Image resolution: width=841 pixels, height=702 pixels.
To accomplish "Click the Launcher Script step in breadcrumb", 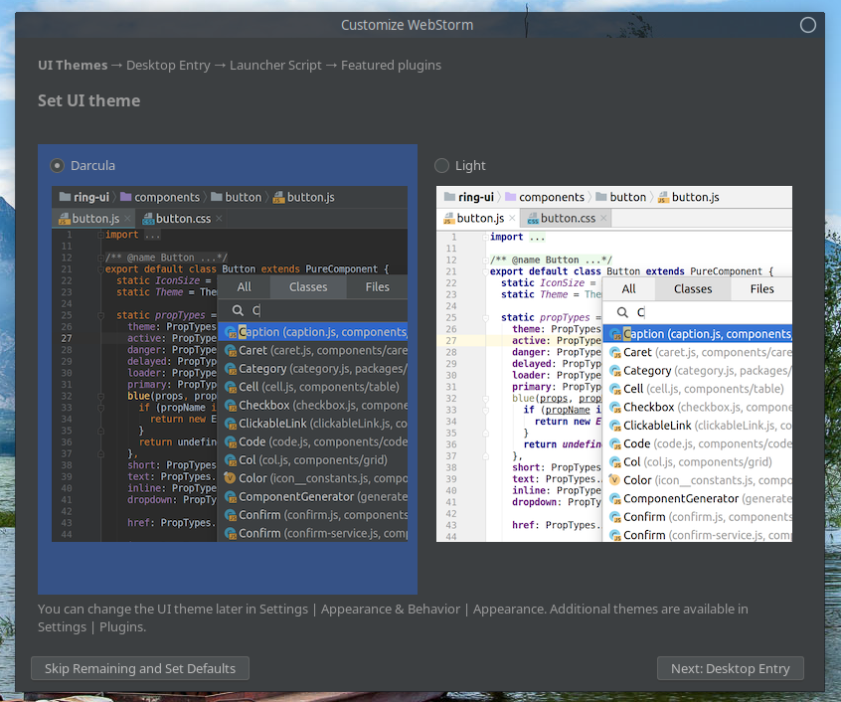I will [275, 66].
